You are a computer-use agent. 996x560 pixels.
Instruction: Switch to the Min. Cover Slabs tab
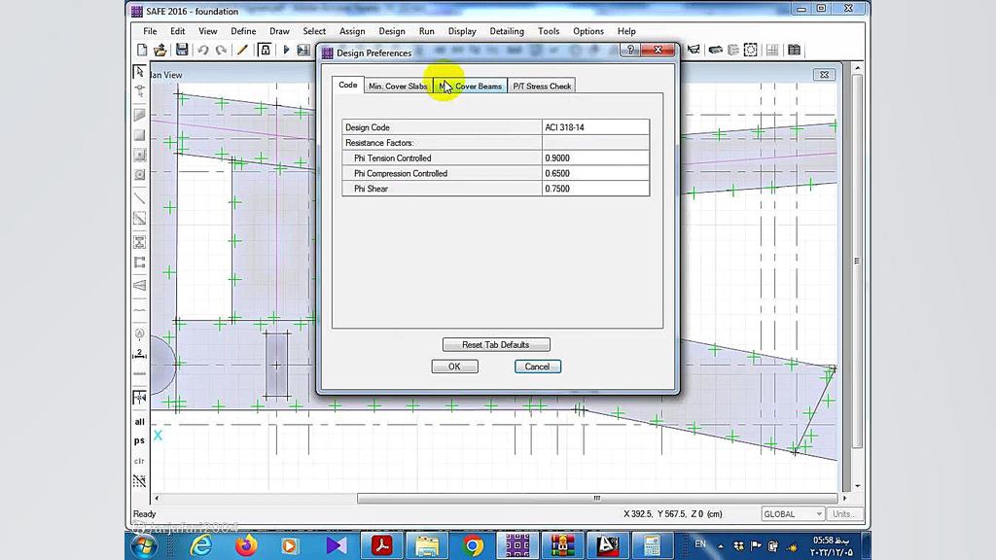click(x=398, y=87)
